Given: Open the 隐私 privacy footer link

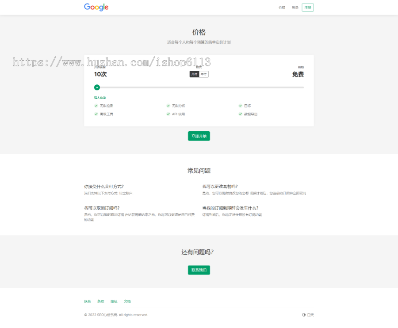Looking at the screenshot, I should coord(114,301).
